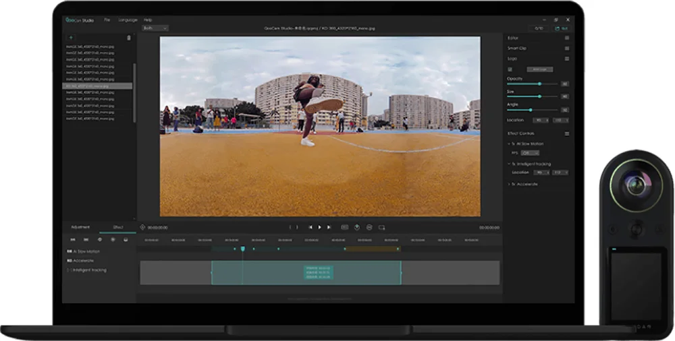The height and width of the screenshot is (341, 675).
Task: Open the FPS dropdown under AI Slow Motion
Action: coord(531,153)
